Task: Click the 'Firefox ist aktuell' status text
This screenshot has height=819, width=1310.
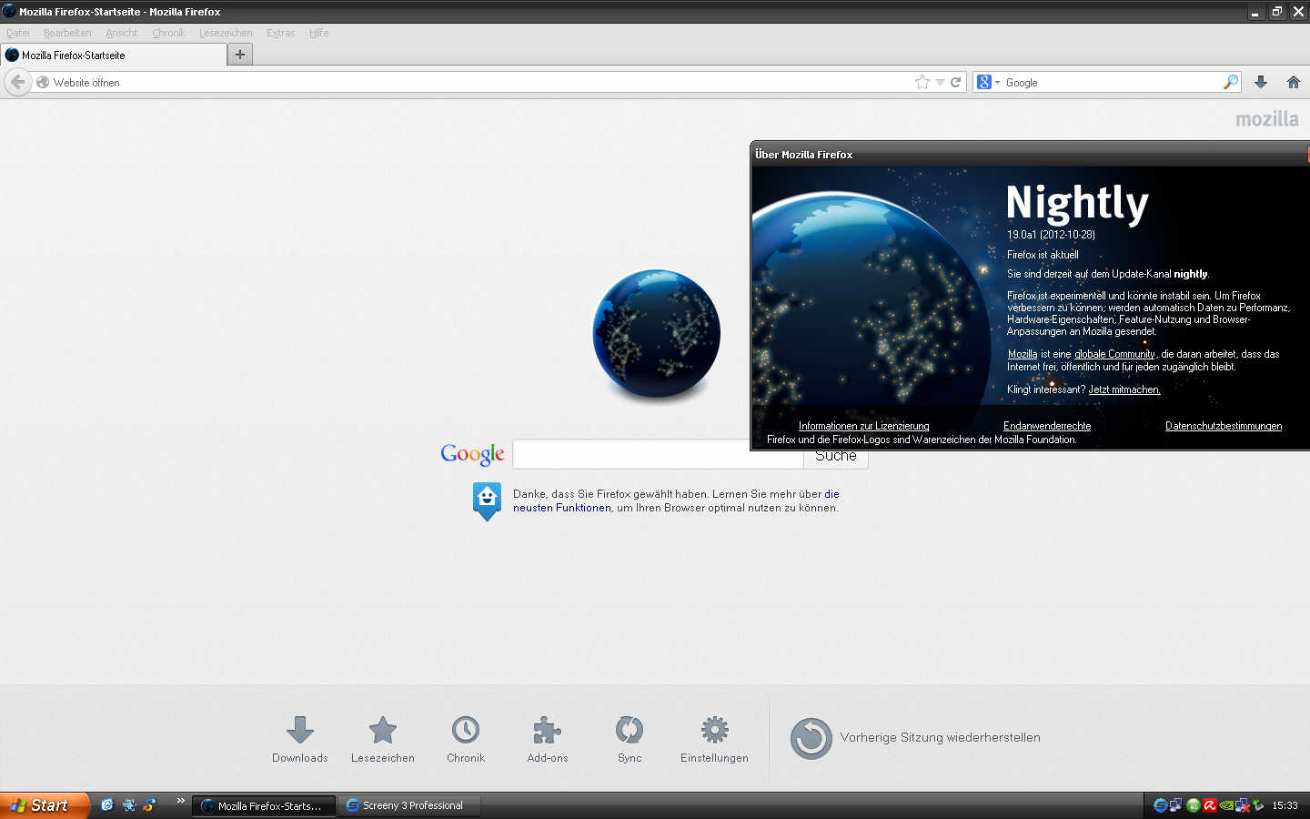Action: 1043,255
